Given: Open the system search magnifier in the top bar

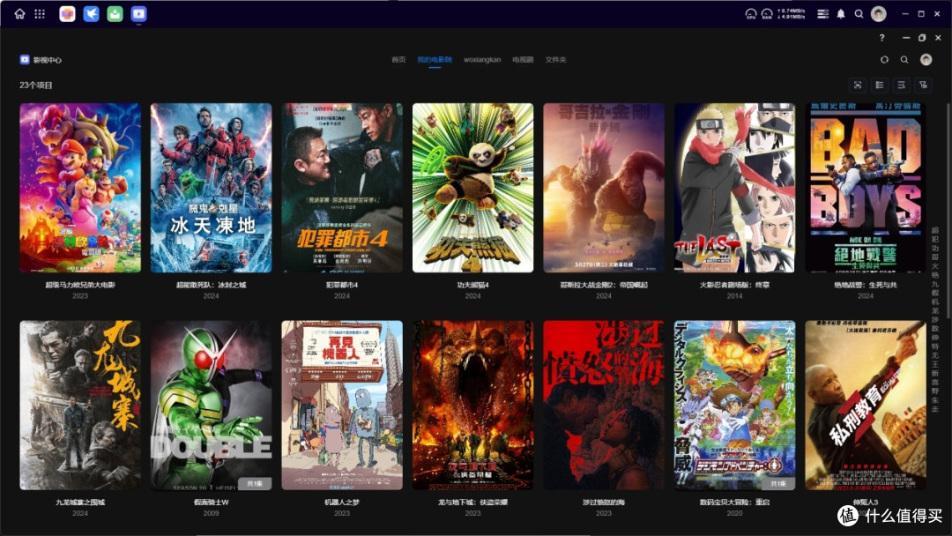Looking at the screenshot, I should [x=859, y=13].
